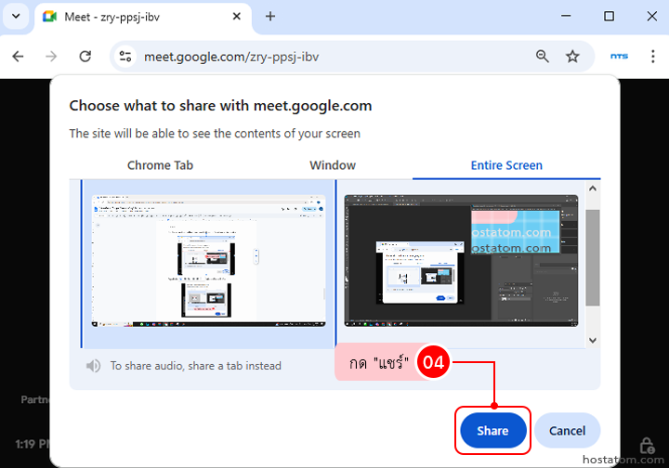The image size is (669, 468).
Task: Open the NTS extension icon
Action: 619,57
